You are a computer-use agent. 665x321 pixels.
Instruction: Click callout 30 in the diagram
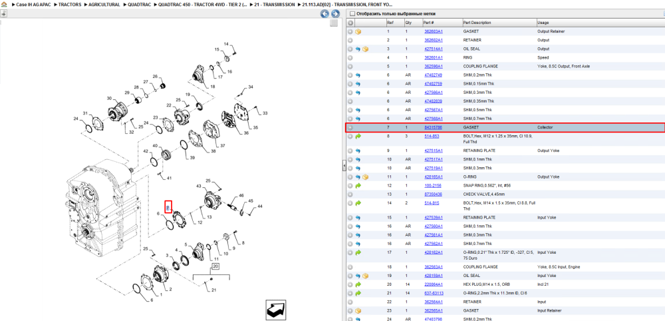coord(109,99)
